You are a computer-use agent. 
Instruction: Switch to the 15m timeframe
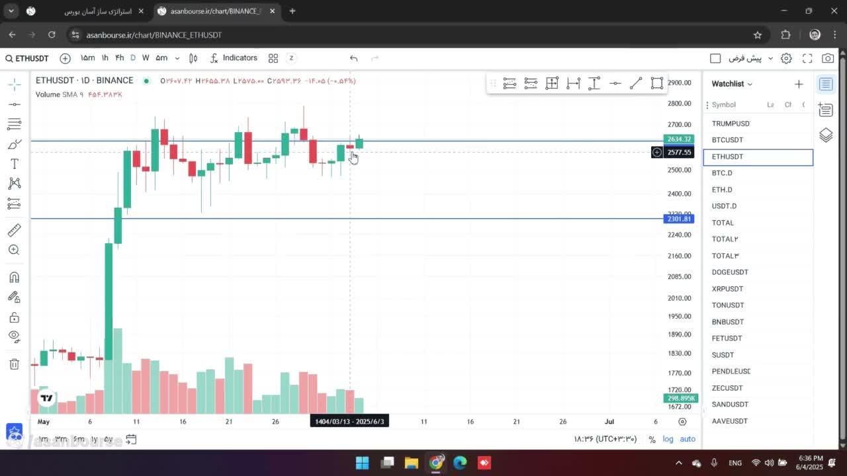(x=87, y=58)
